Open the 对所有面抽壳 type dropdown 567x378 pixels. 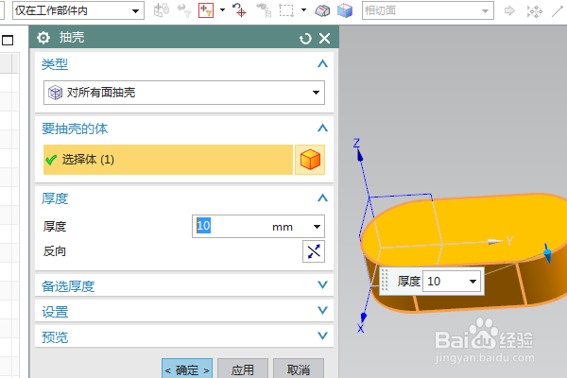(x=184, y=93)
